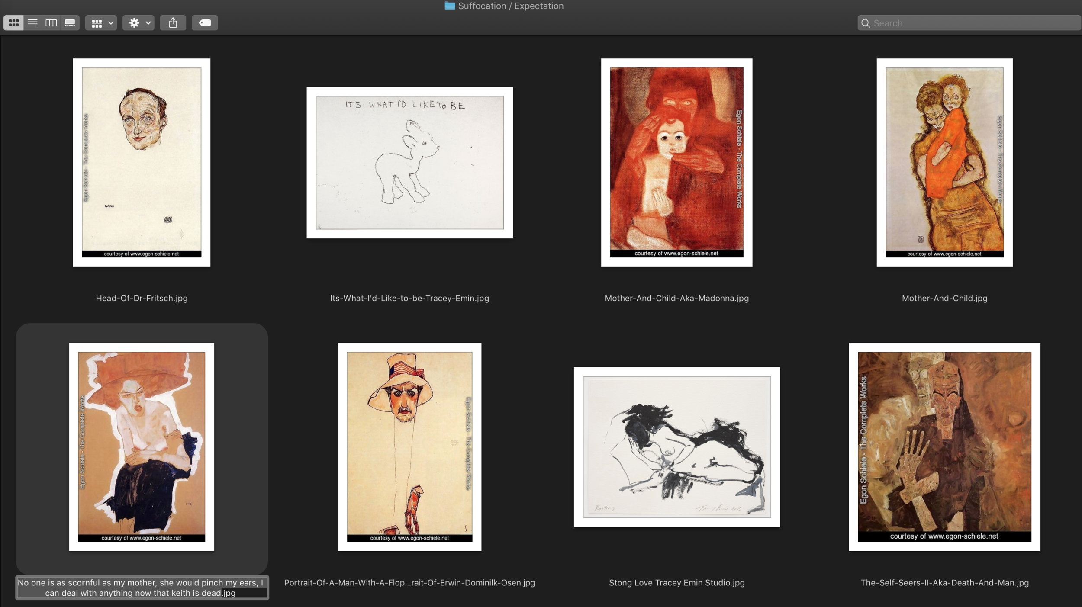Focus the Search field
This screenshot has width=1082, height=607.
pyautogui.click(x=969, y=23)
